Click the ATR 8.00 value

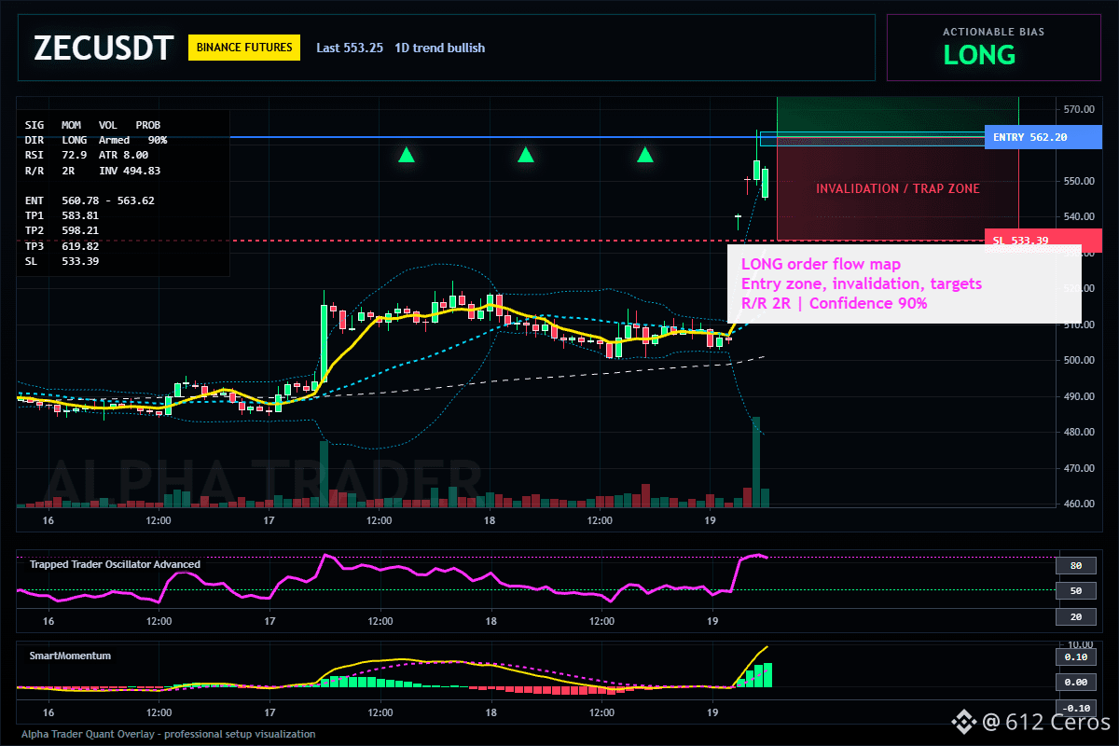(x=123, y=155)
